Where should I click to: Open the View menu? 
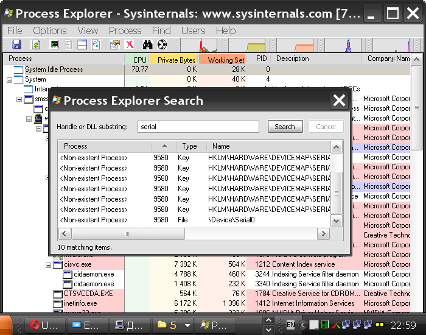click(88, 30)
